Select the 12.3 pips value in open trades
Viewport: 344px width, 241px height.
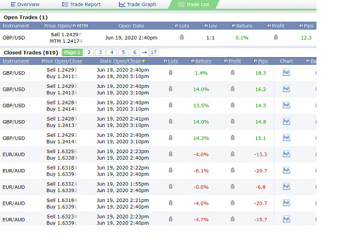point(306,38)
